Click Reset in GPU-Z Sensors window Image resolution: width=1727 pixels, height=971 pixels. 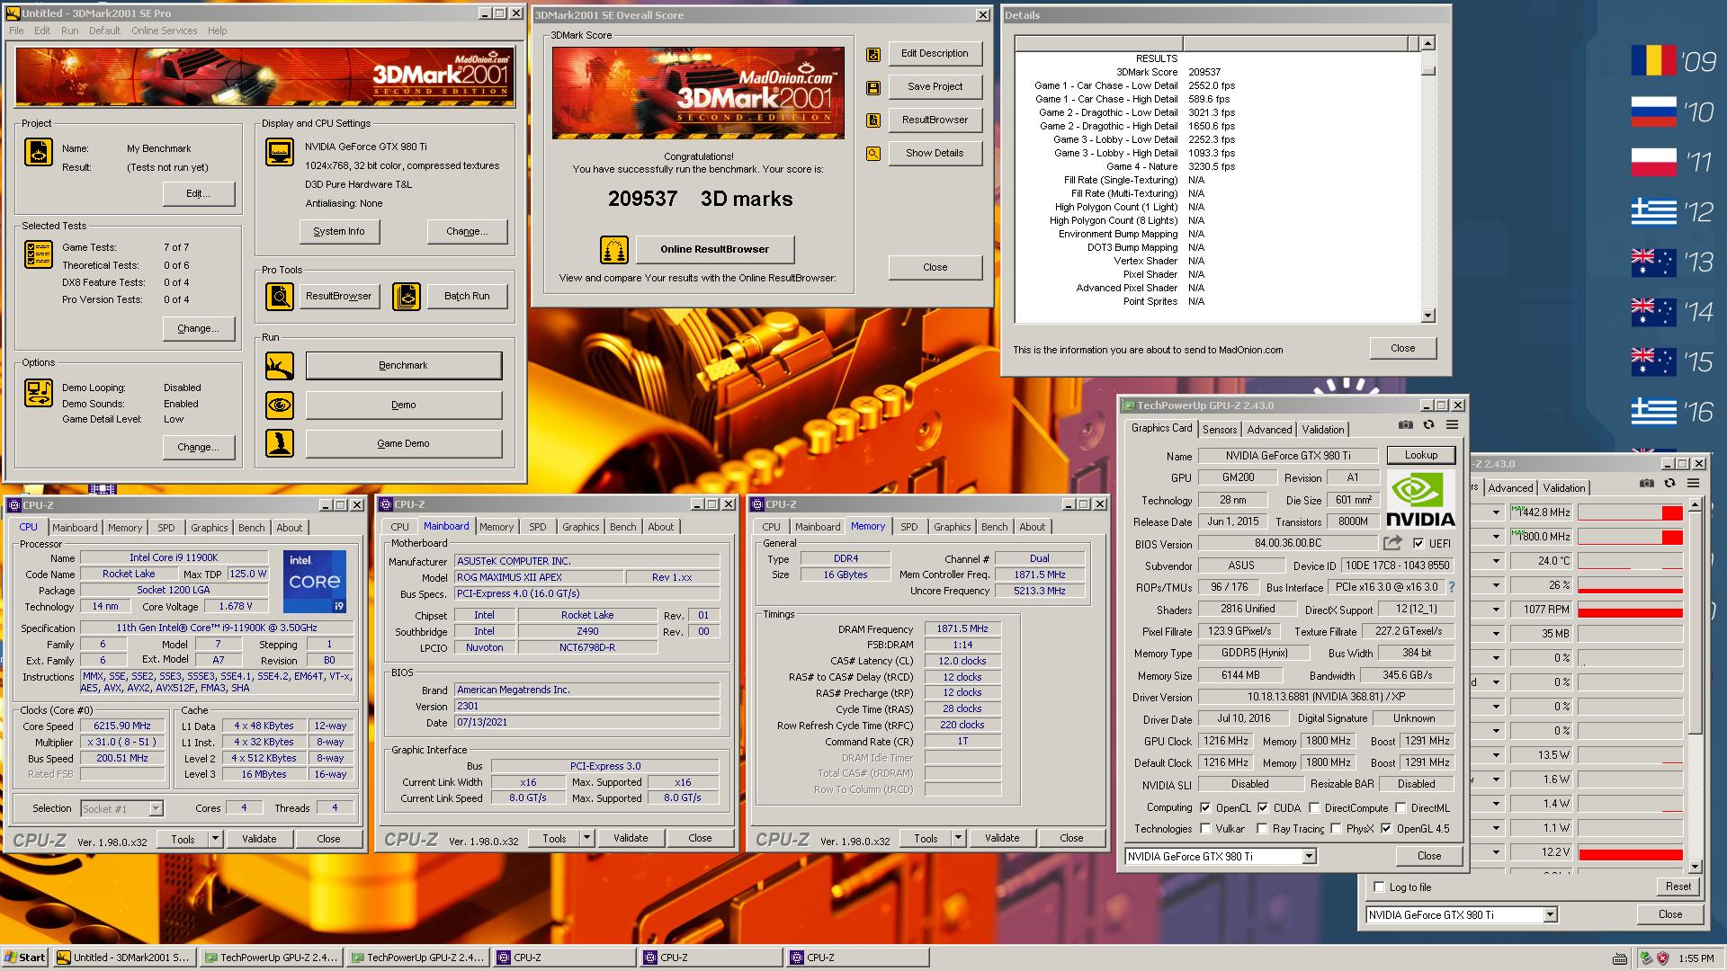[1678, 886]
